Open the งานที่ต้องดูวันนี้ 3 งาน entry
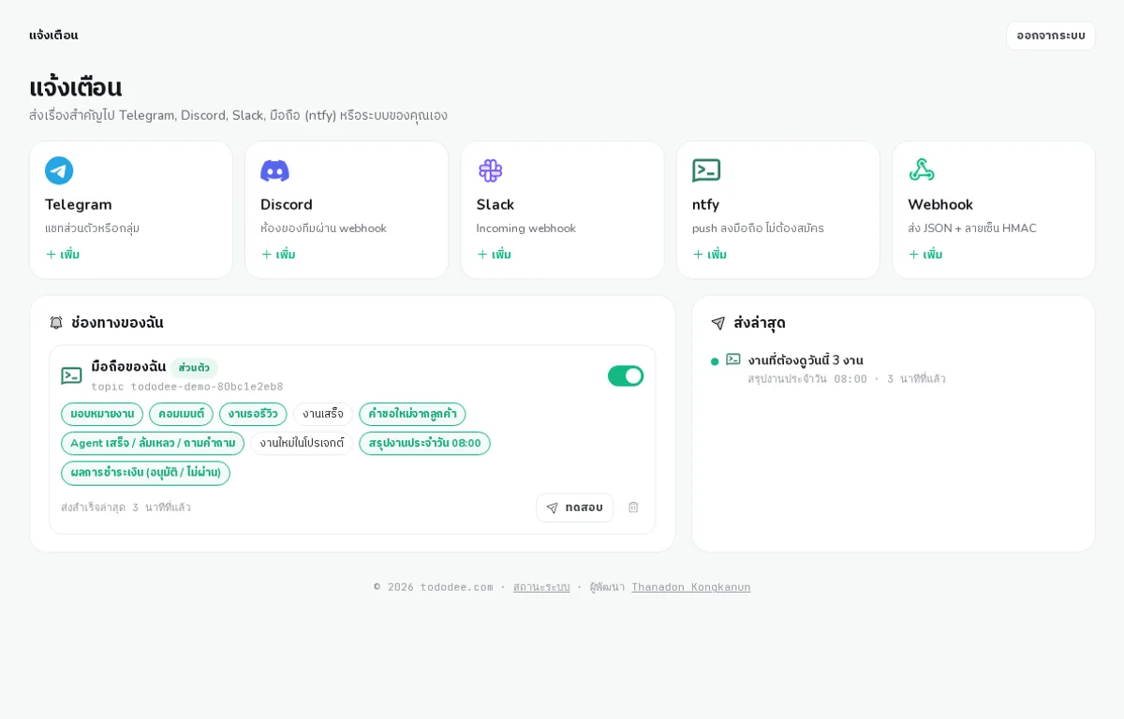This screenshot has height=719, width=1124. [x=806, y=360]
